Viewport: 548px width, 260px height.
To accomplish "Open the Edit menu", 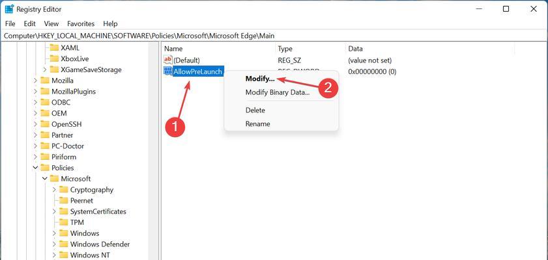I will pyautogui.click(x=30, y=23).
